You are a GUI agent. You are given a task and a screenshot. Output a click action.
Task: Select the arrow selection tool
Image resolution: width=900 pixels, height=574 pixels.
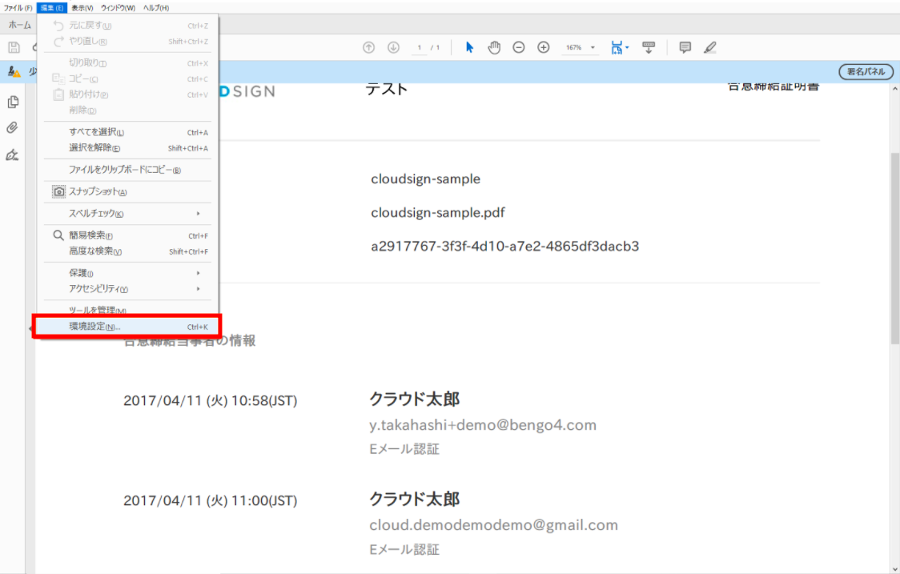(469, 48)
